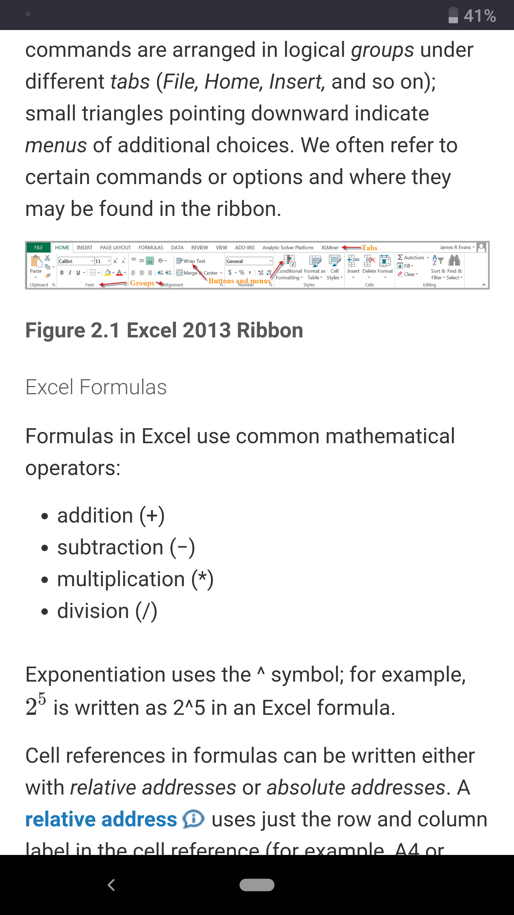The height and width of the screenshot is (915, 514).
Task: Open the FORMULAS ribbon tab
Action: 151,247
